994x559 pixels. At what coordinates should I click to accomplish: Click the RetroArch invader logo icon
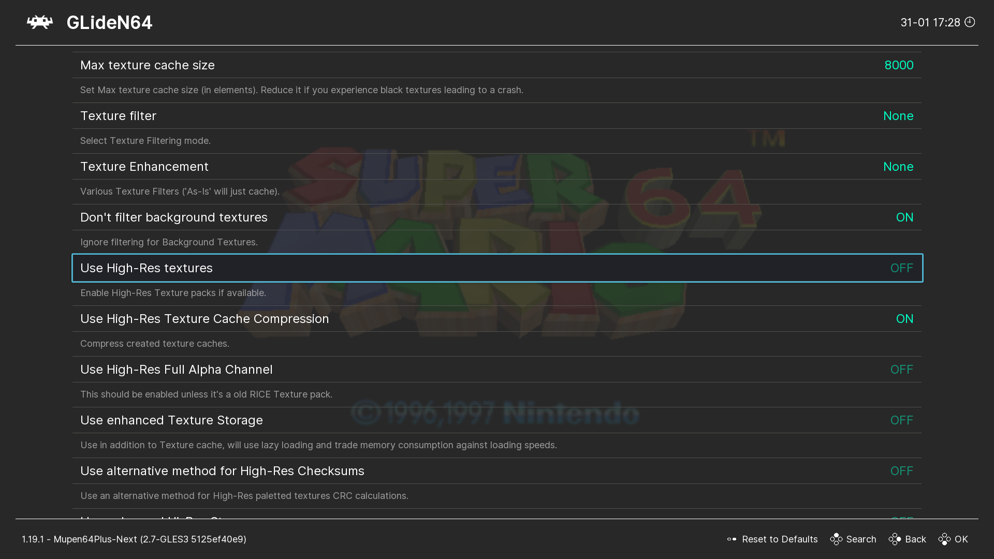[x=40, y=22]
